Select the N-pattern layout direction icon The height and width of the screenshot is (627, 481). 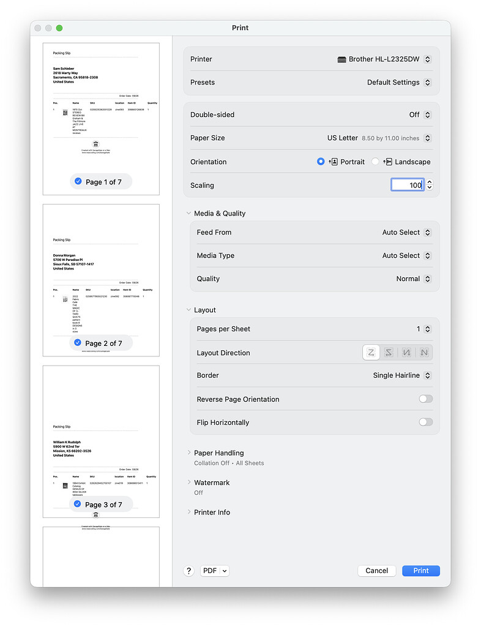424,353
